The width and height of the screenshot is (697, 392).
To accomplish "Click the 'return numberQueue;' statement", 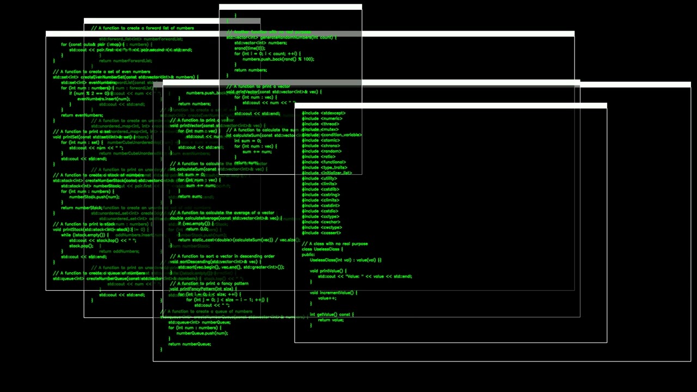I will [x=189, y=344].
